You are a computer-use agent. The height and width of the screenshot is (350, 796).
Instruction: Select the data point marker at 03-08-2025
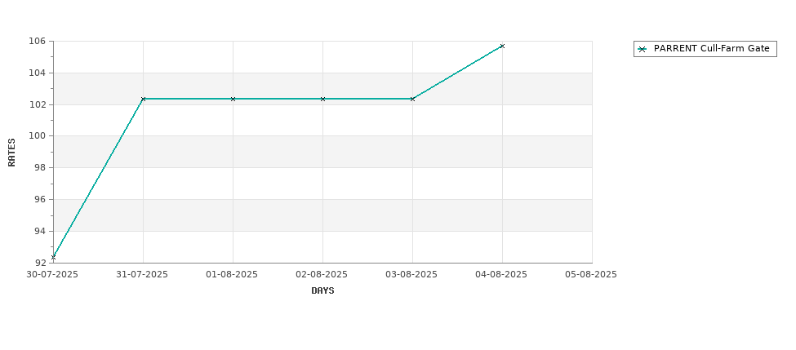click(x=412, y=99)
